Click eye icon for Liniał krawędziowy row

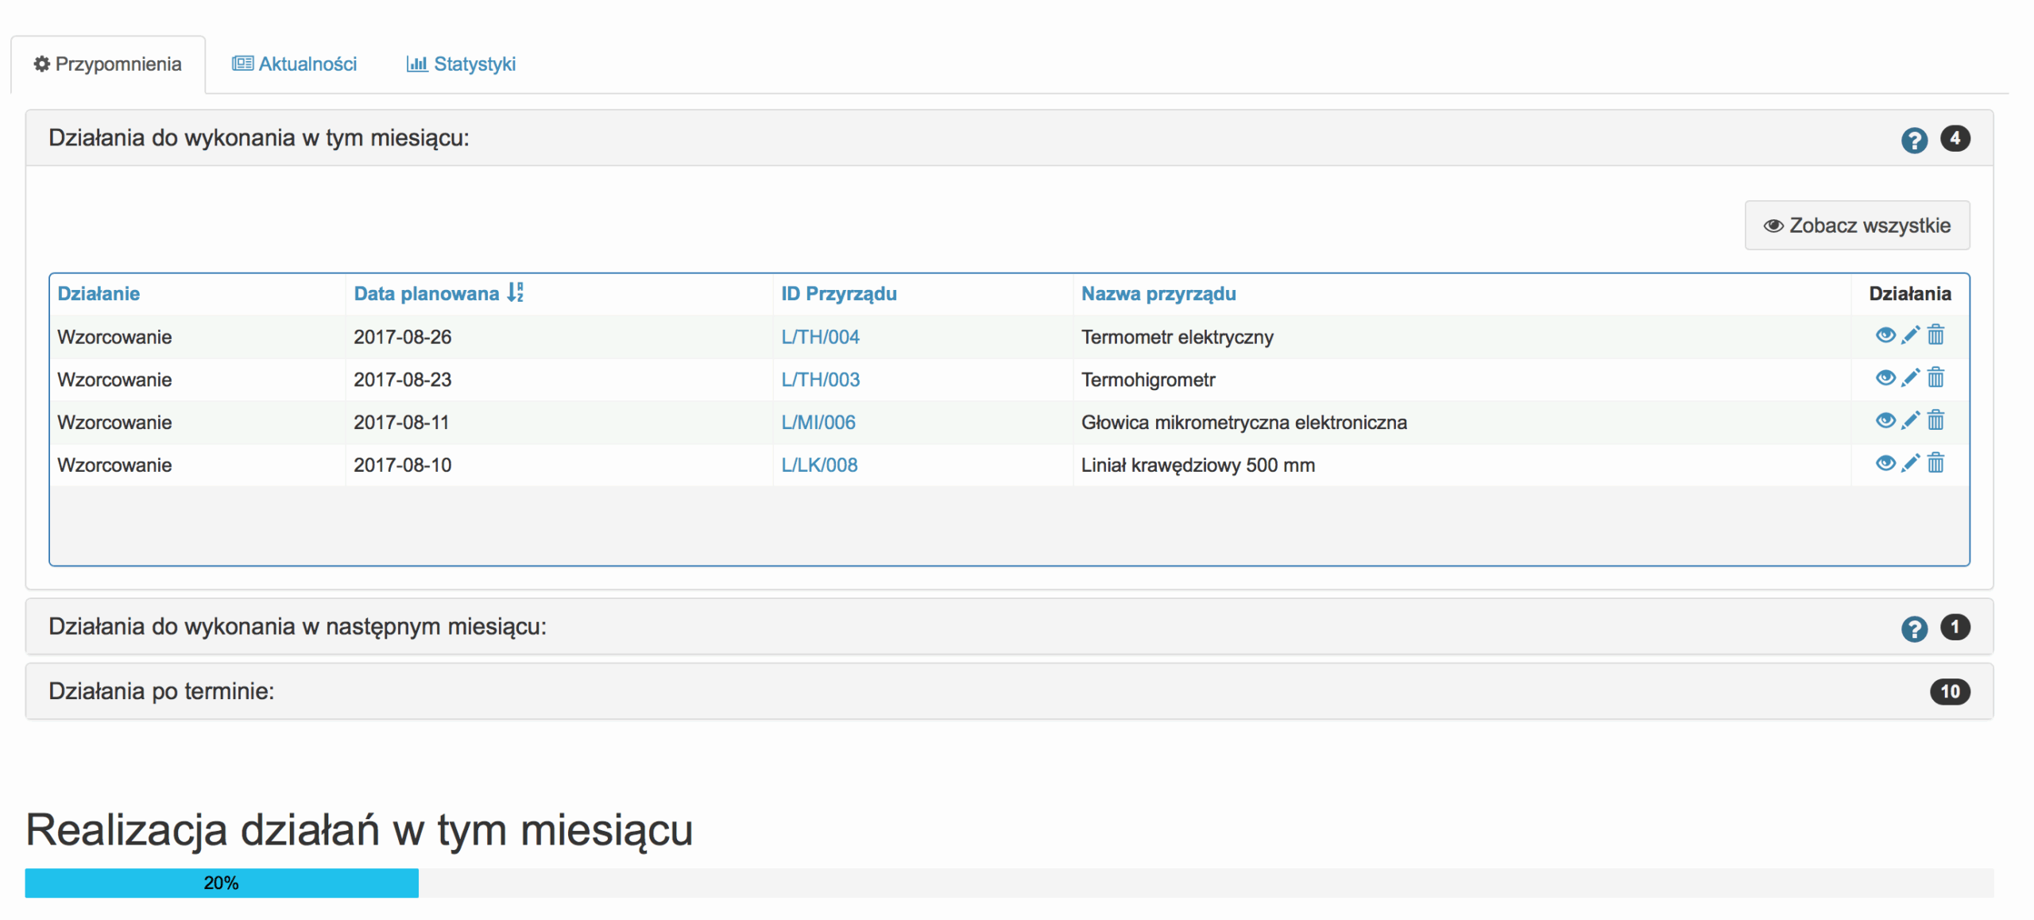pos(1885,463)
